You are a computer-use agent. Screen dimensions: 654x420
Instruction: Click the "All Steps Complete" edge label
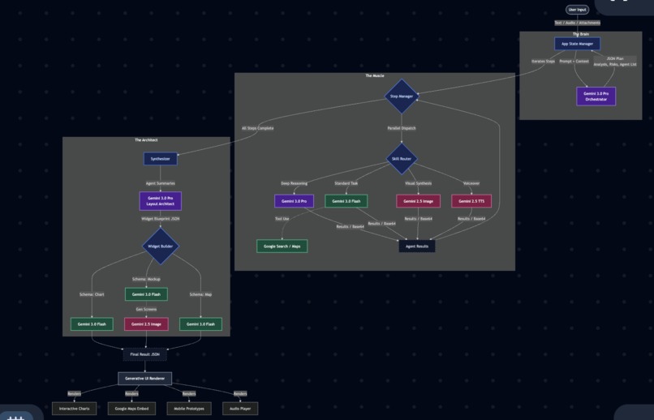click(257, 128)
